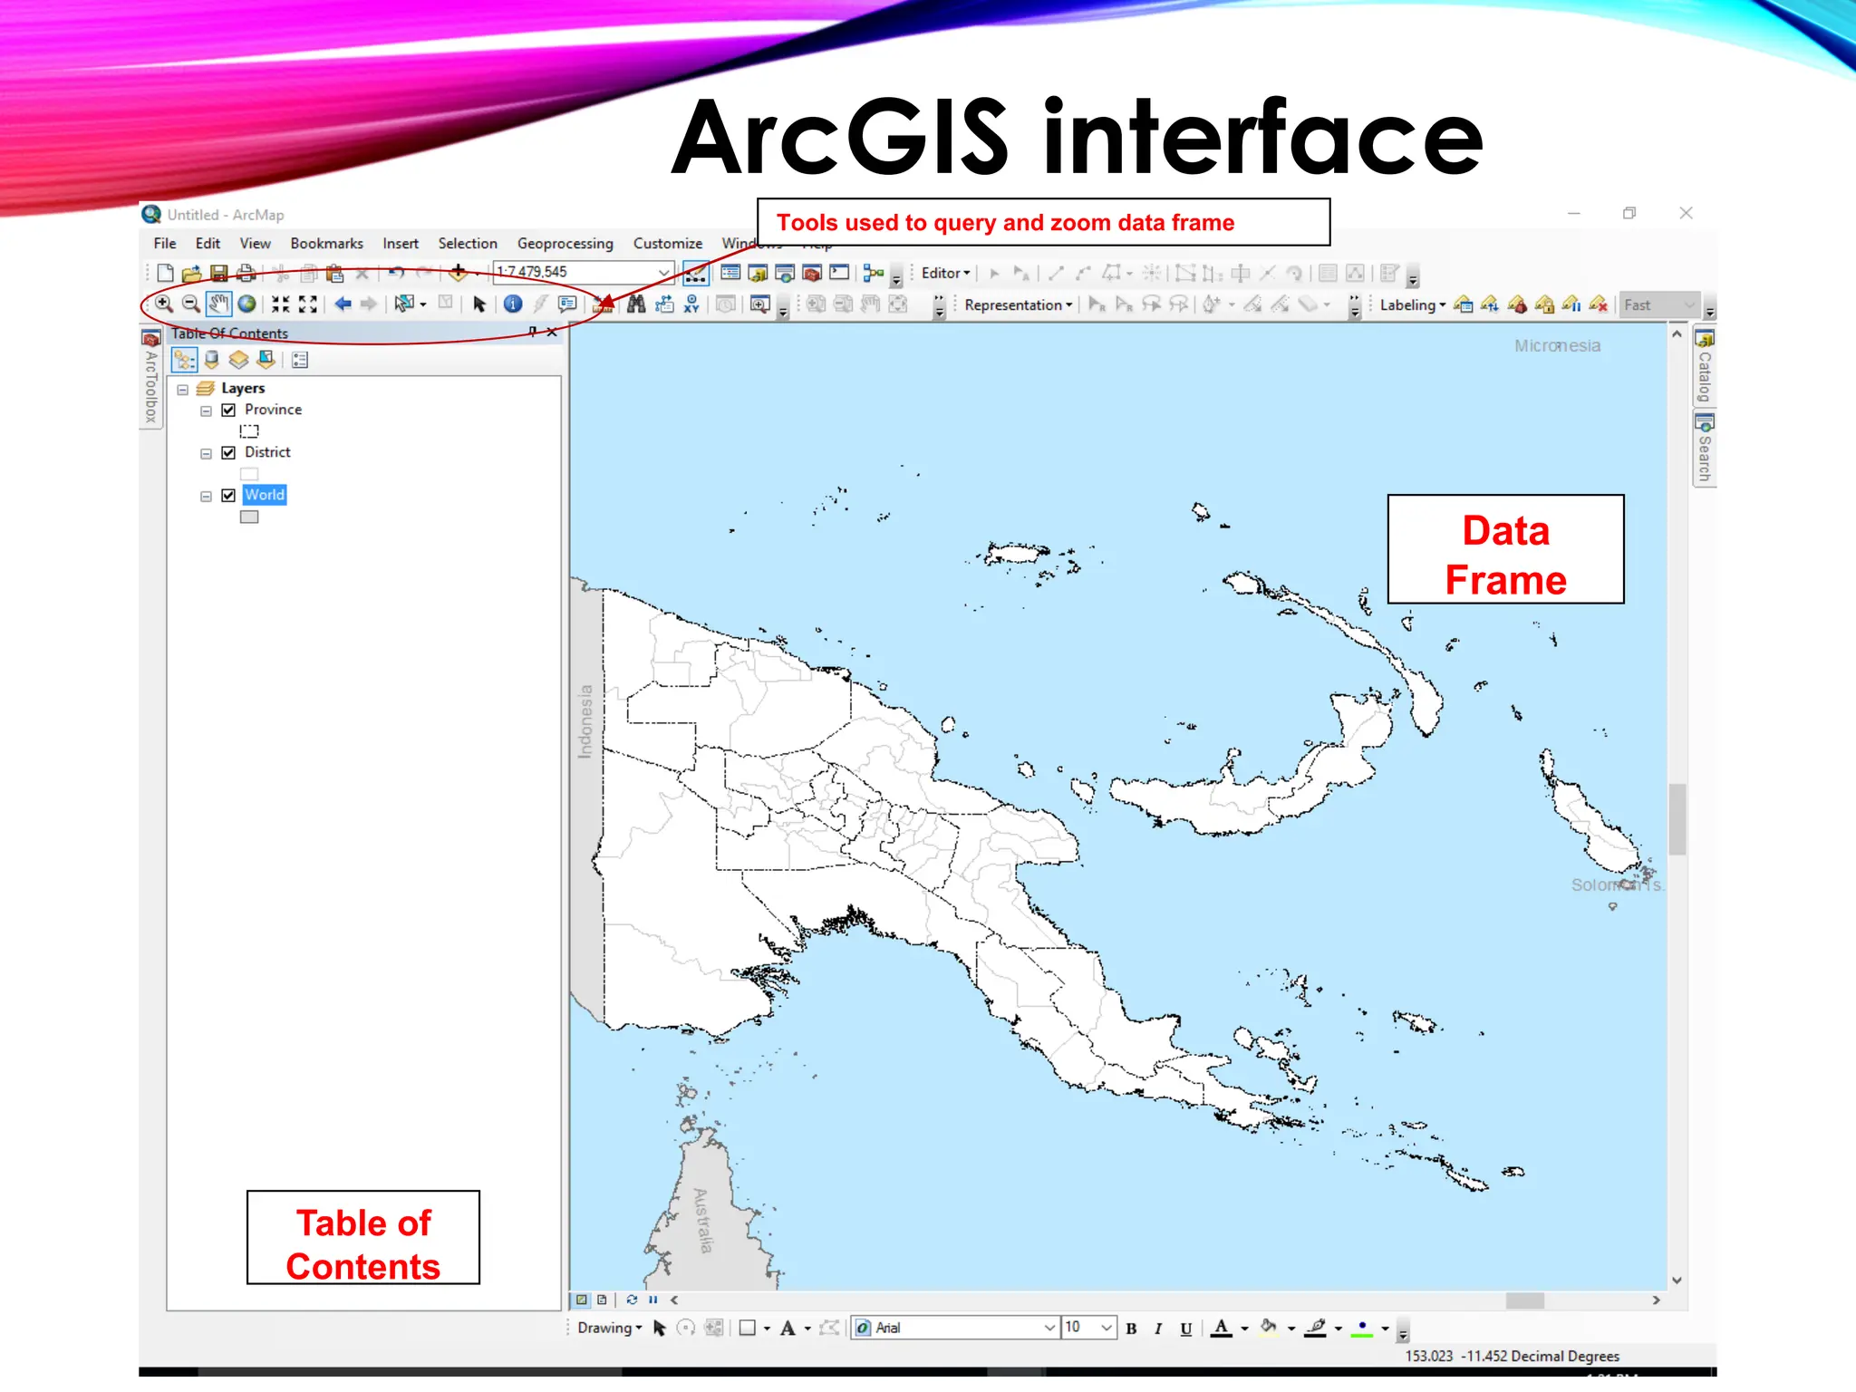Click the fill color paint bucket
1856x1392 pixels.
click(x=1269, y=1329)
